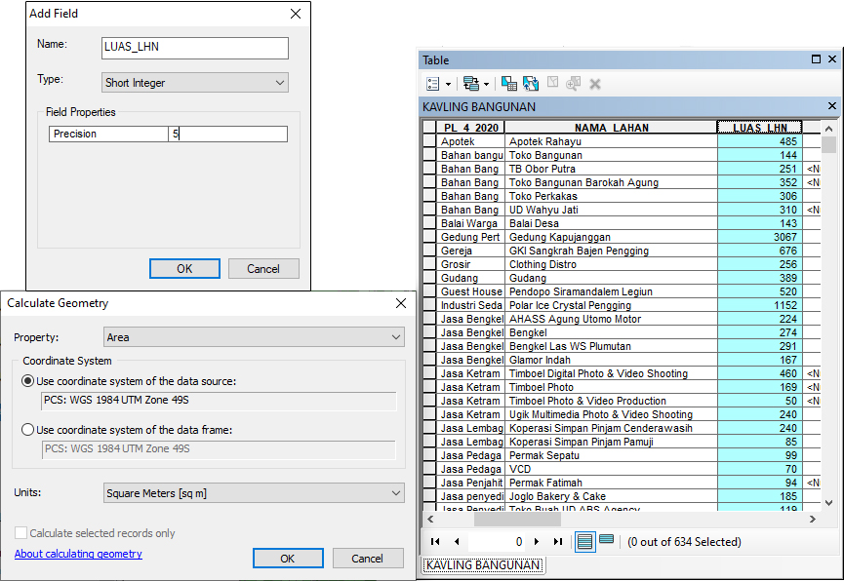Click cell Pendopo Siramandalem Legiun
This screenshot has width=844, height=581.
(x=611, y=291)
